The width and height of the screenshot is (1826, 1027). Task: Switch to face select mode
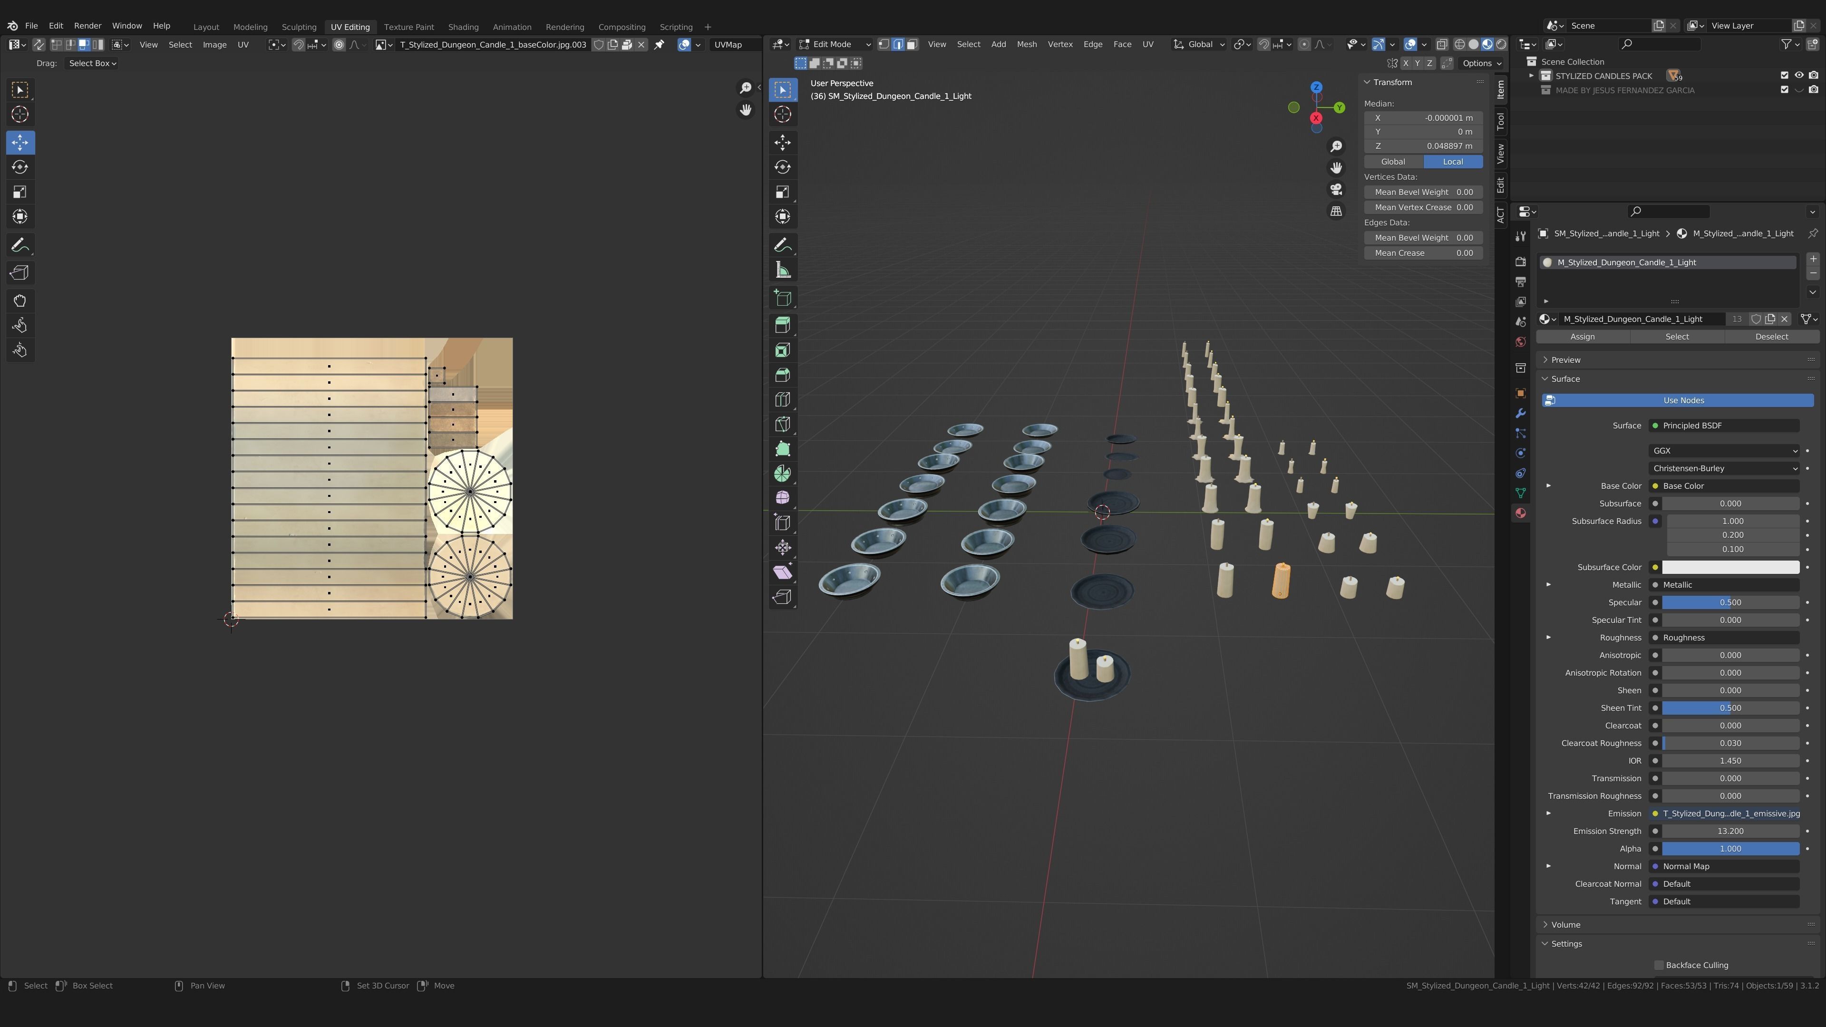tap(913, 44)
